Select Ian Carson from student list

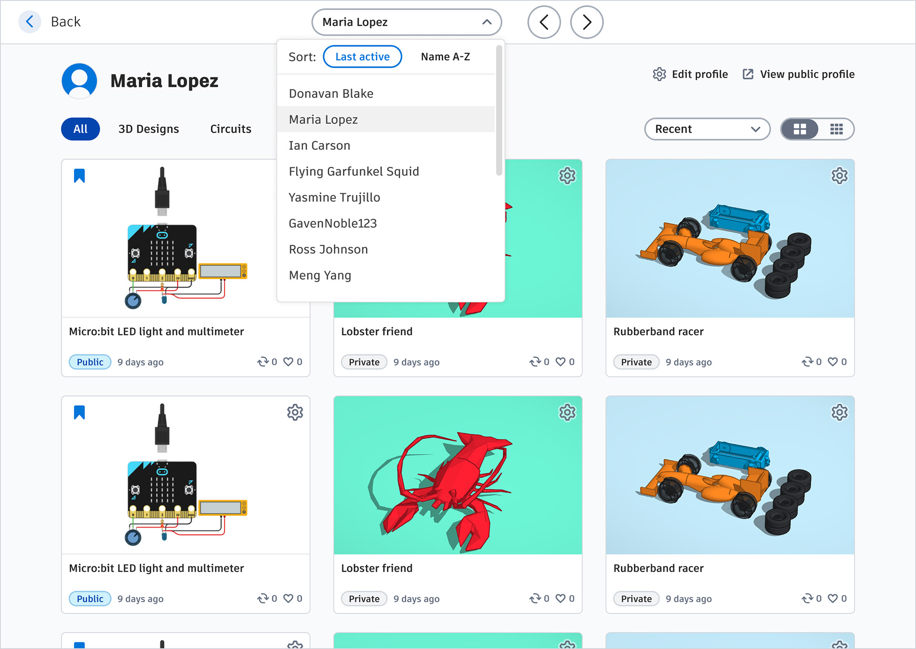click(320, 146)
